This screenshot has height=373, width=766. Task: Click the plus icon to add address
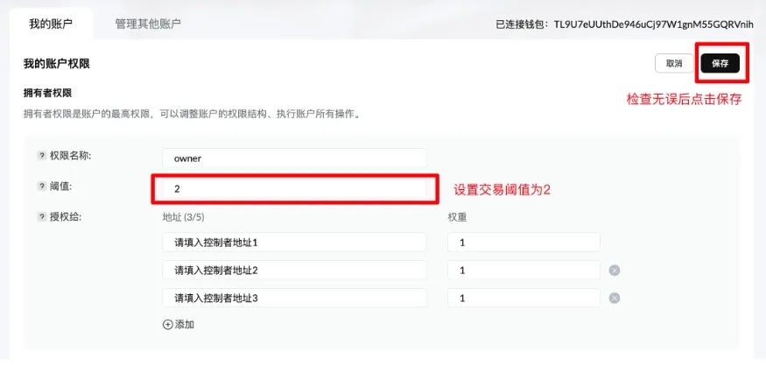pos(168,324)
